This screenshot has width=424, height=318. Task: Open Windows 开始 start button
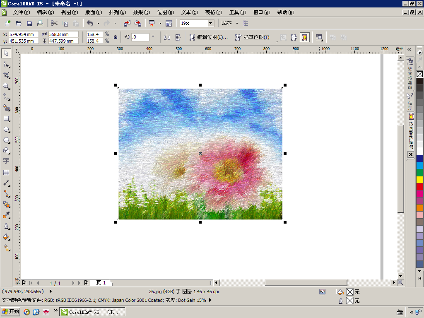point(10,311)
